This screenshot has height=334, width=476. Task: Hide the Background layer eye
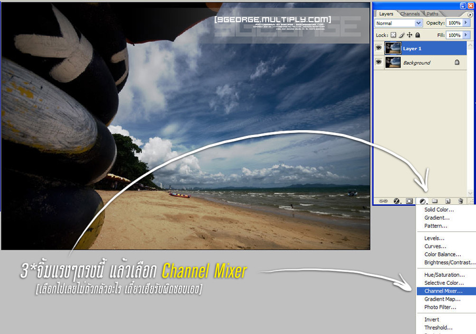[379, 62]
